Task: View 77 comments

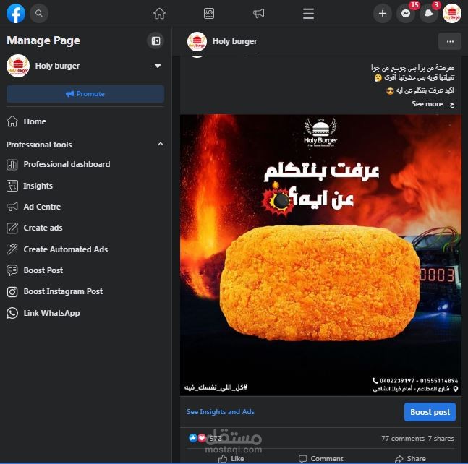Action: pos(403,439)
